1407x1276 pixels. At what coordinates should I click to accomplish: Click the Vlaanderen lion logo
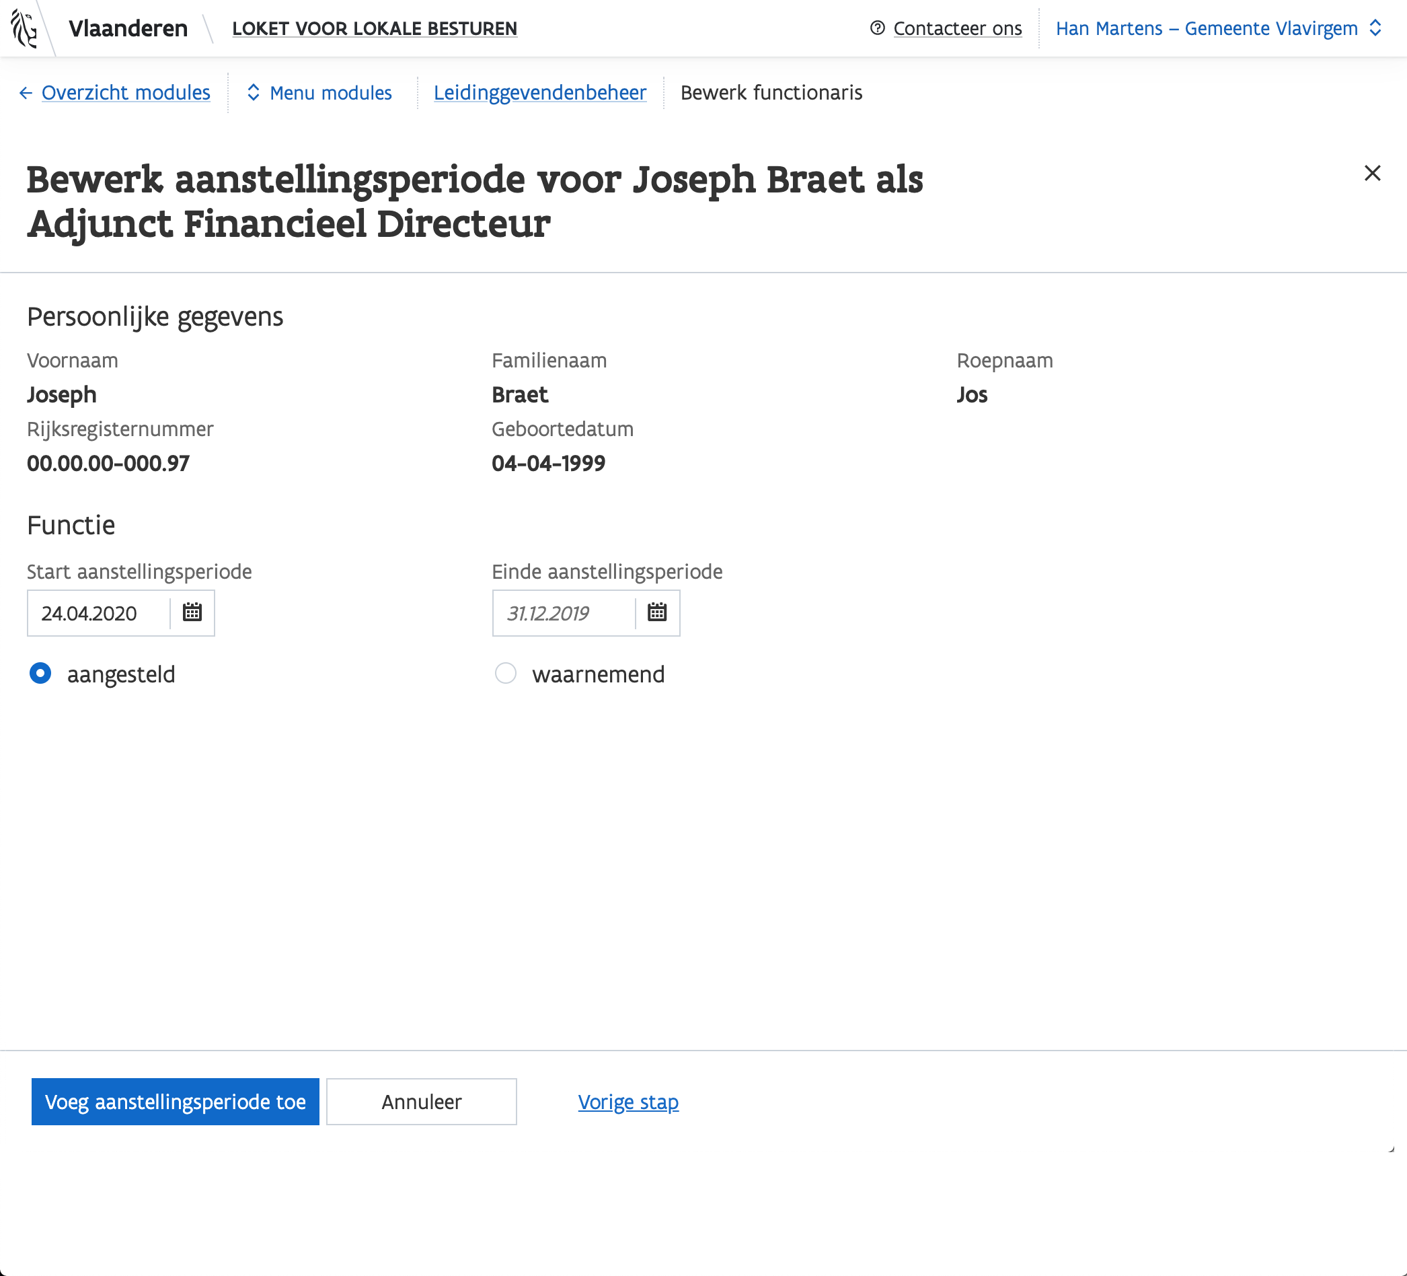tap(24, 29)
